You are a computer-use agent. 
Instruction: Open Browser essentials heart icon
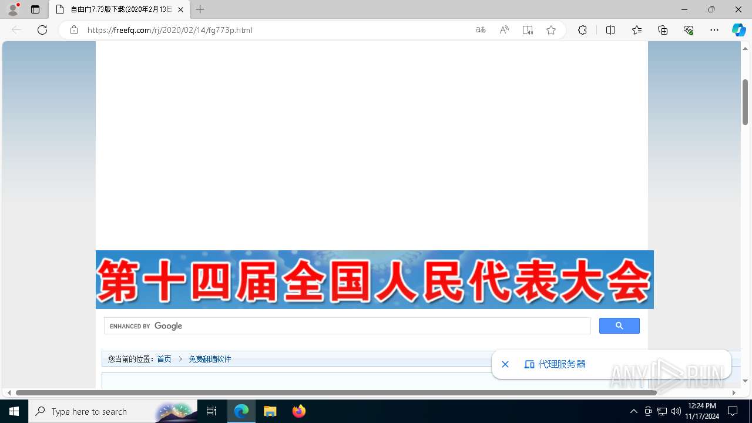689,30
